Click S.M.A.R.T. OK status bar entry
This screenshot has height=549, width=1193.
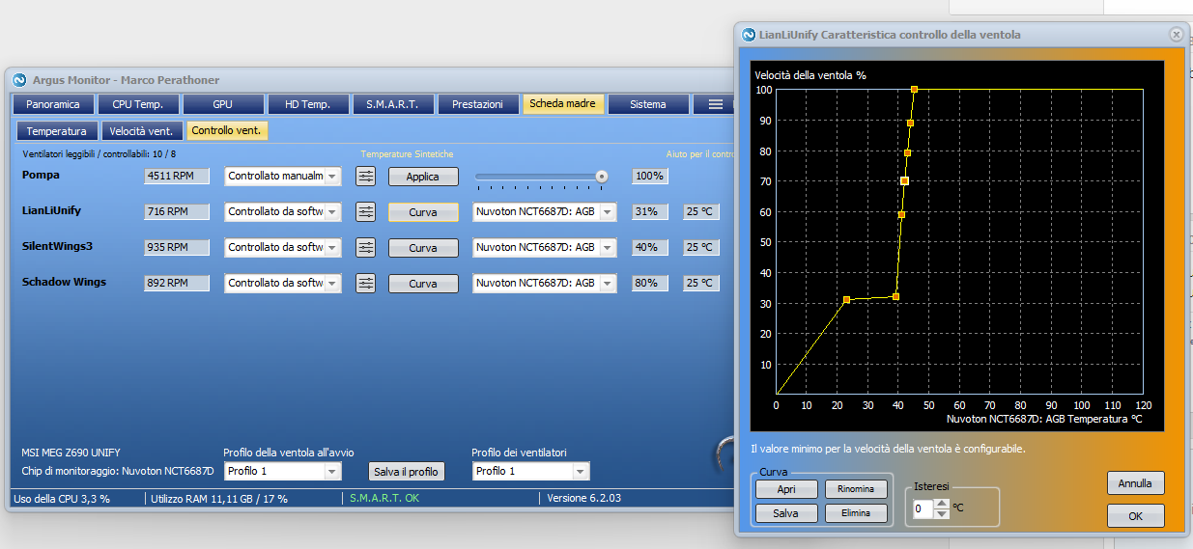384,499
